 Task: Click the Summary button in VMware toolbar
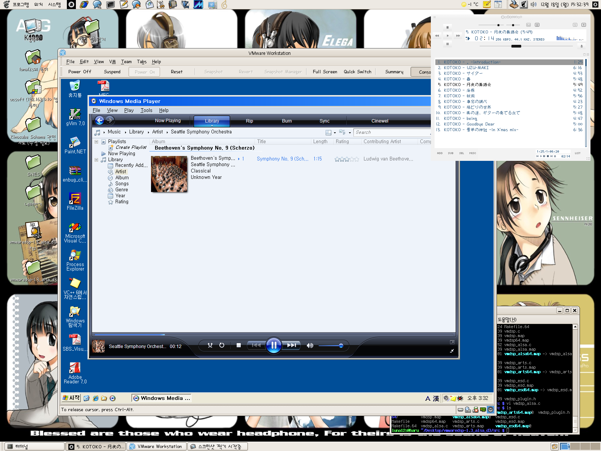pos(394,72)
